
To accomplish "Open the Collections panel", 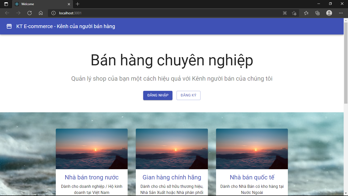I will [x=317, y=13].
